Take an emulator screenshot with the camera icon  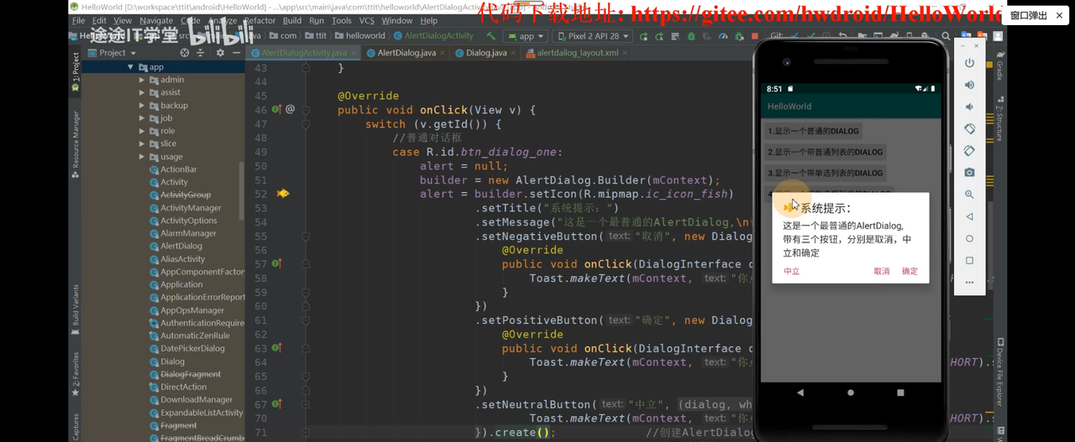(x=969, y=172)
